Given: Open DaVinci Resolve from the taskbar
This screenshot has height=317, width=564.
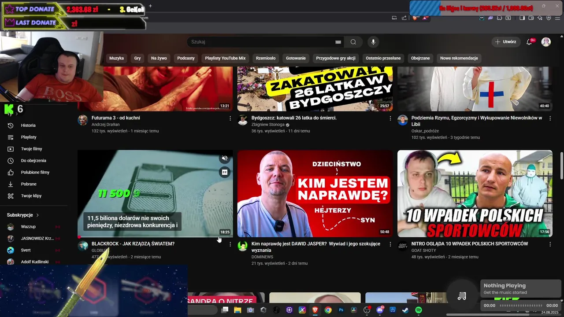Looking at the screenshot, I should click(354, 310).
